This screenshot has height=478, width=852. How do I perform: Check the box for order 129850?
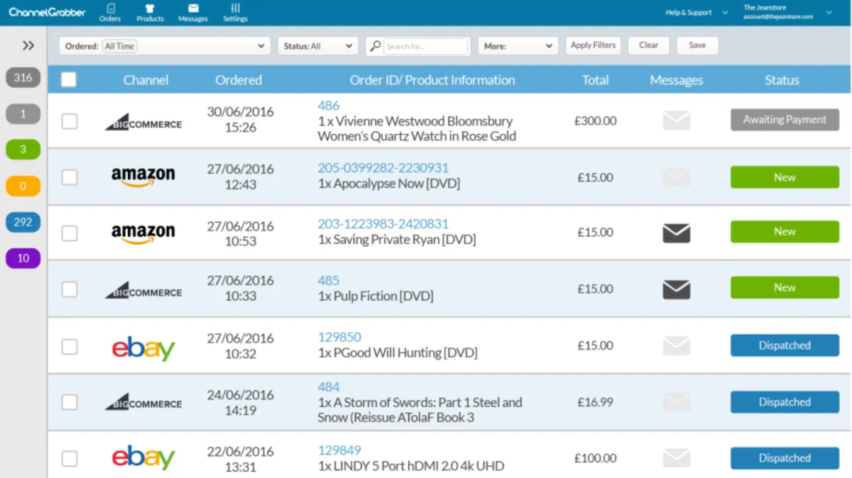coord(70,347)
